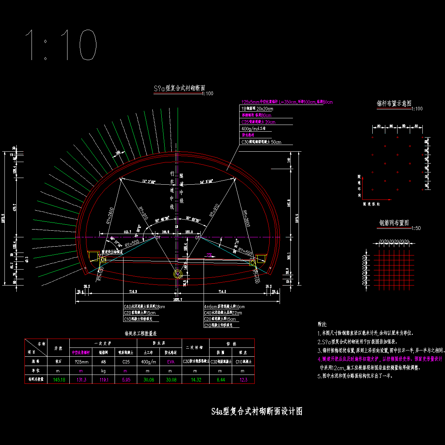Viewport: 445px width, 445px height.
Task: Click the "1637.7" overall width dimension
Action: pos(178,299)
